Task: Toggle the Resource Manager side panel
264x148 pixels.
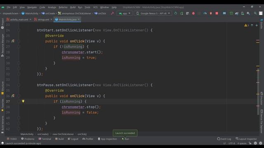Action: click(2, 45)
